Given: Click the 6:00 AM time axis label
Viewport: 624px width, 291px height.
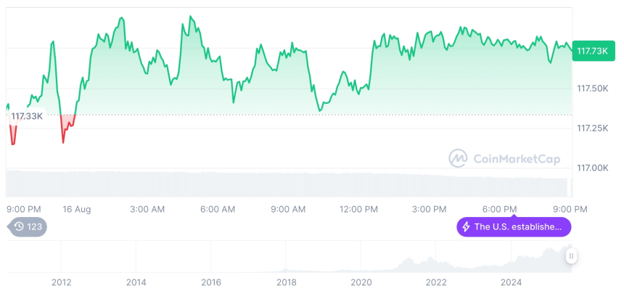Looking at the screenshot, I should (218, 209).
